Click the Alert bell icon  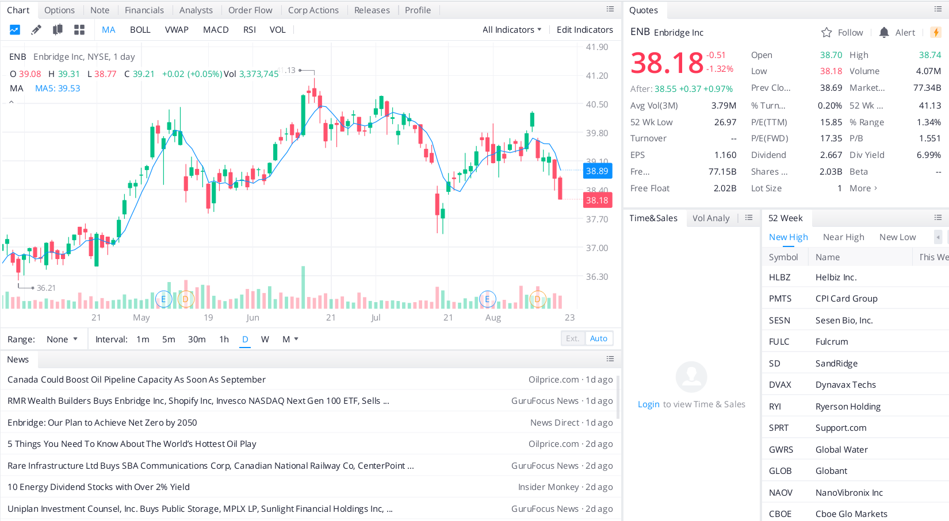pyautogui.click(x=884, y=33)
